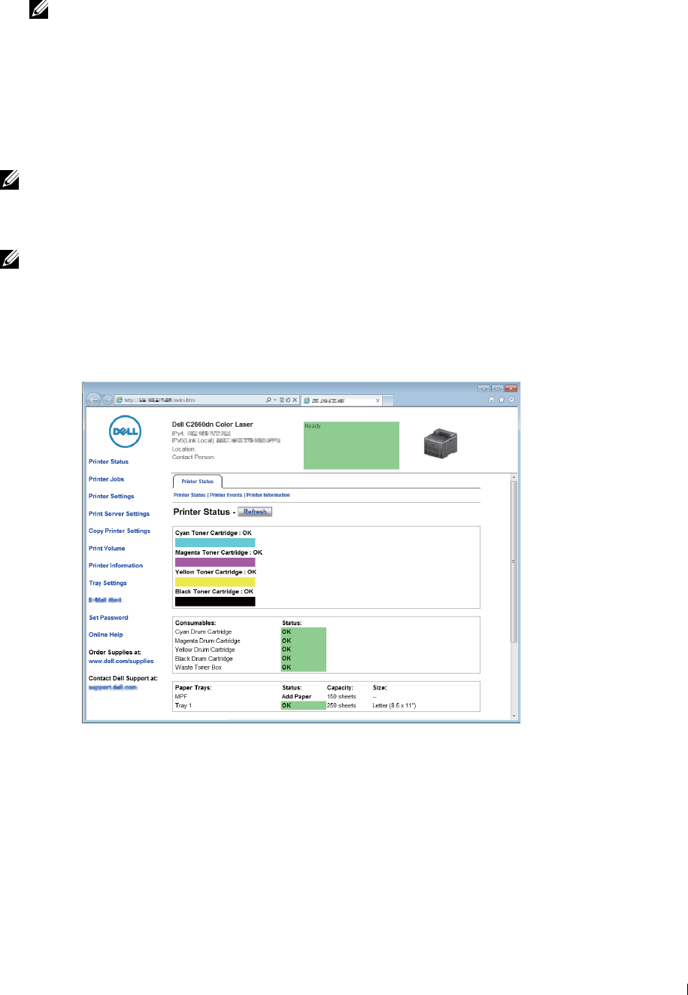Open Printer Events sub-link
The height and width of the screenshot is (995, 688).
click(x=226, y=495)
